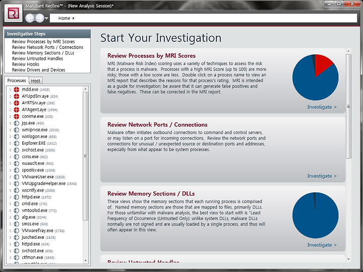The width and height of the screenshot is (363, 272).
Task: Select winlogon.exe (656) in the process list
Action: [39, 137]
